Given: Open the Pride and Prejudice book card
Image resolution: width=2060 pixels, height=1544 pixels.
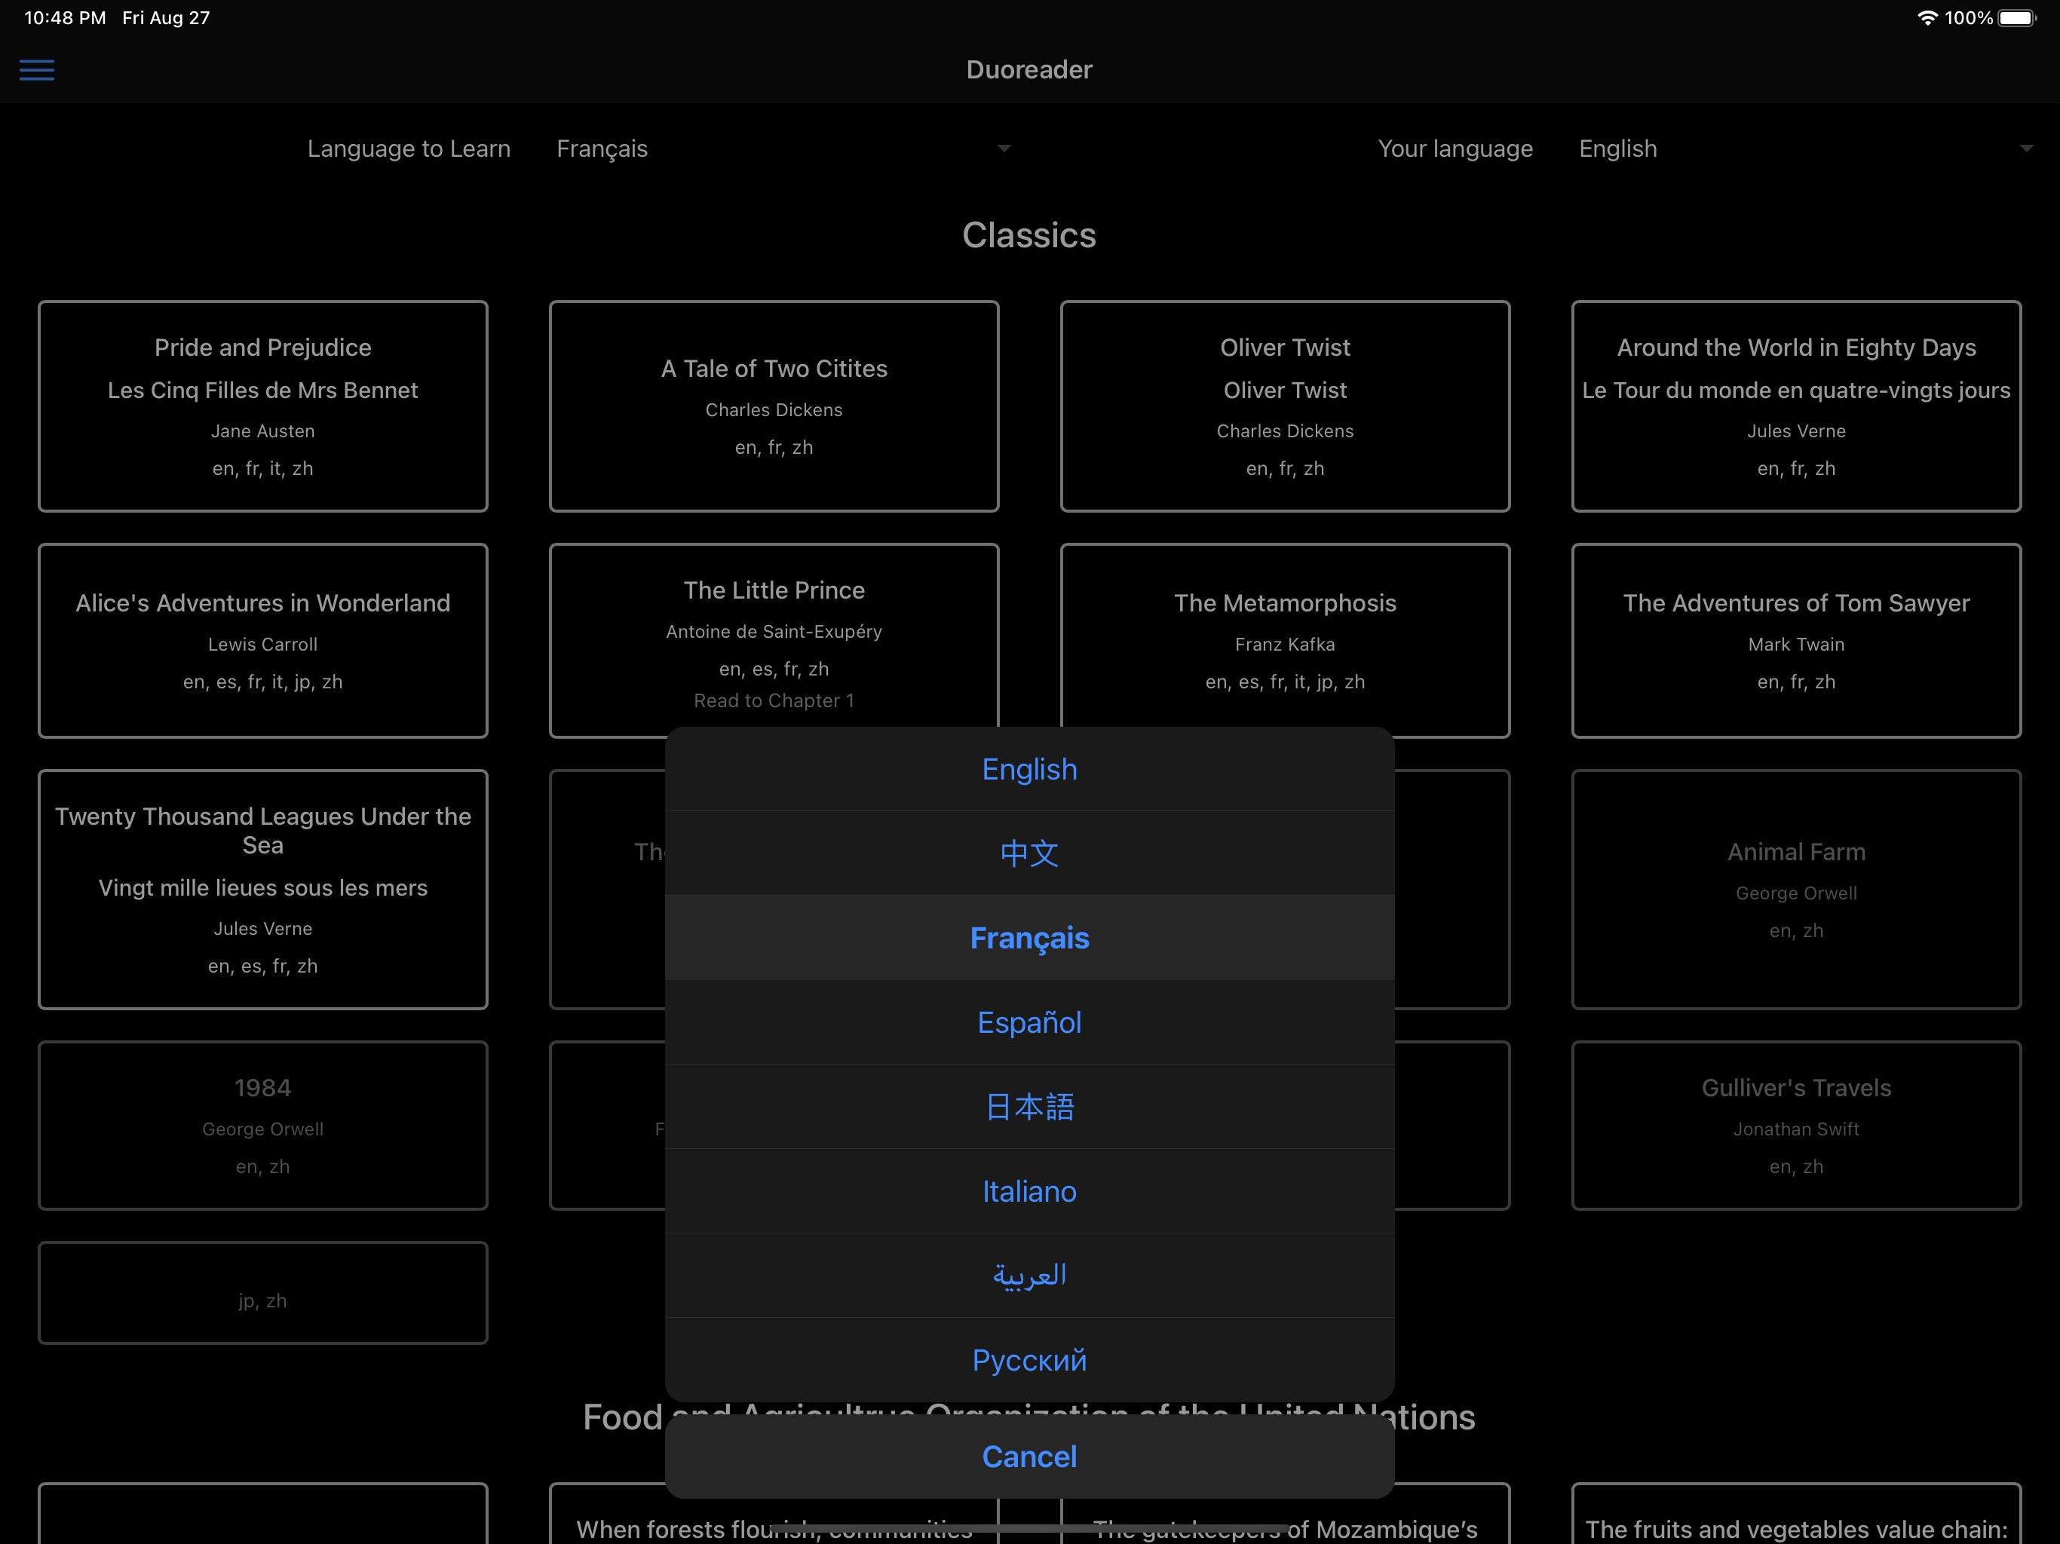Looking at the screenshot, I should click(x=262, y=406).
